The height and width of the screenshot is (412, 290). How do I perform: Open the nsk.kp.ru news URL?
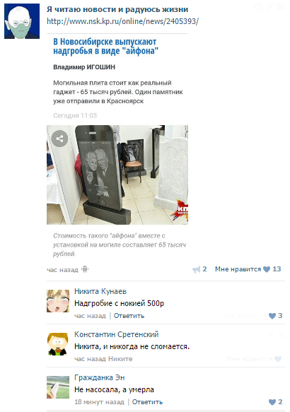pyautogui.click(x=123, y=21)
